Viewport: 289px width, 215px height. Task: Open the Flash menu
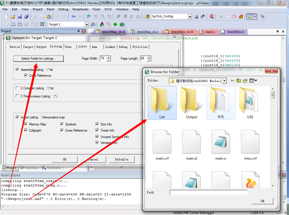[x=50, y=9]
